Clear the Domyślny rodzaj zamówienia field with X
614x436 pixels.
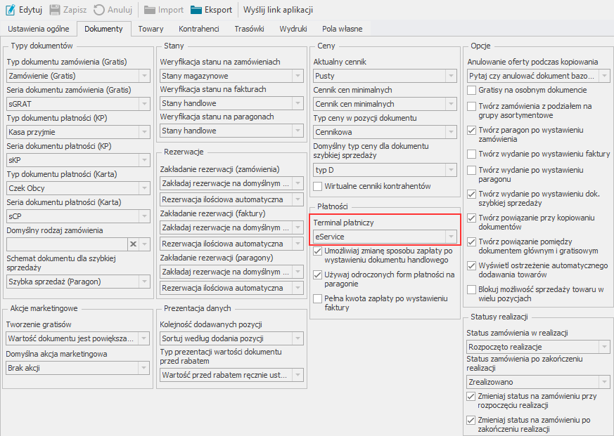coord(132,244)
